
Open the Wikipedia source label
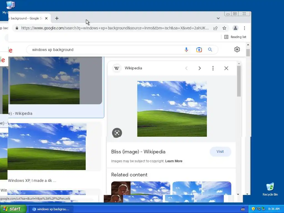pyautogui.click(x=133, y=68)
